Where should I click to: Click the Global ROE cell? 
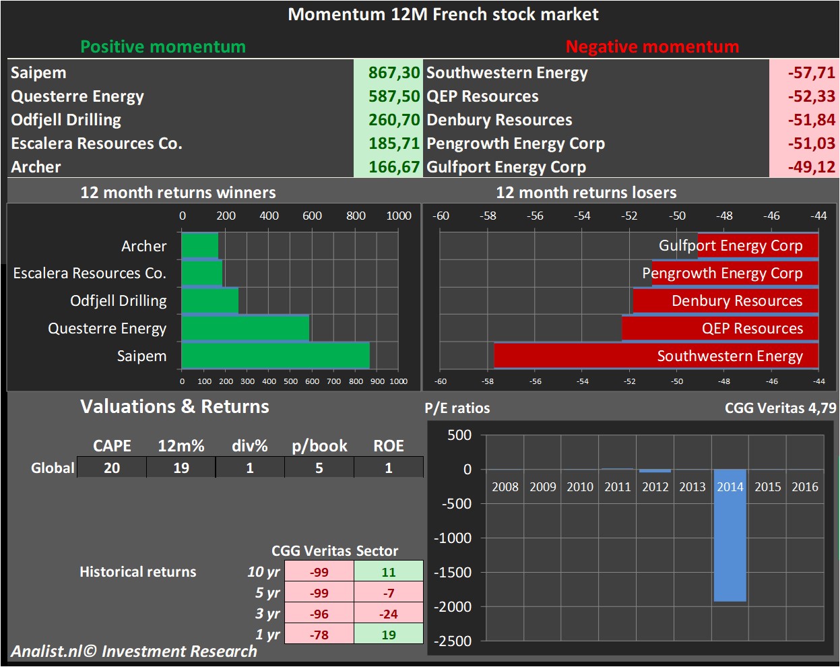click(389, 468)
